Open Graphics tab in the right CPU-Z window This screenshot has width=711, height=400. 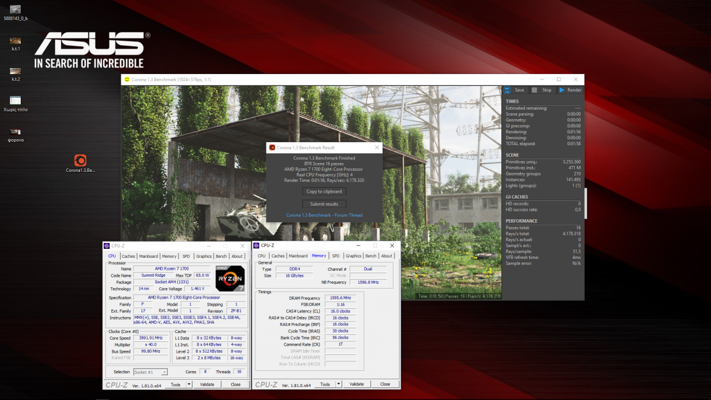point(354,256)
